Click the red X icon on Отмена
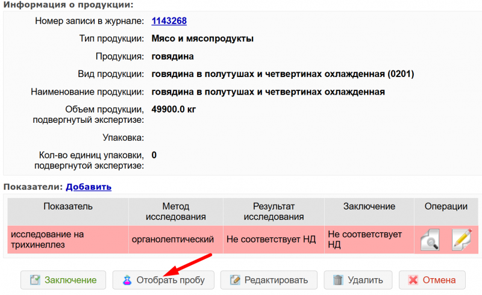The image size is (482, 295). [413, 280]
